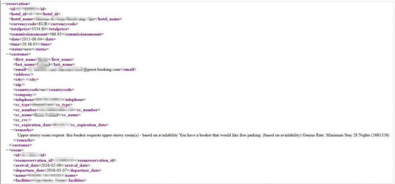Click the reservation date 2015-08-04

pyautogui.click(x=32, y=39)
